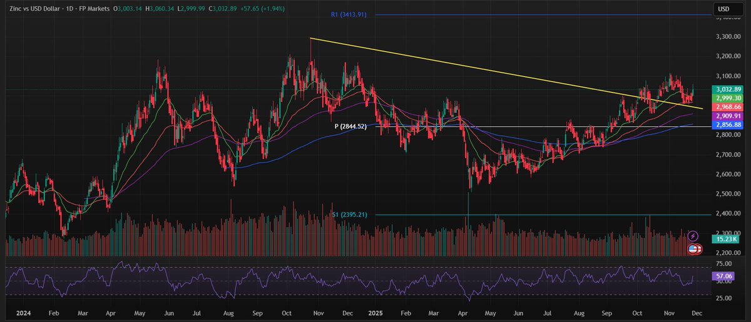Click the S1 (2395.21) pivot label

click(350, 215)
